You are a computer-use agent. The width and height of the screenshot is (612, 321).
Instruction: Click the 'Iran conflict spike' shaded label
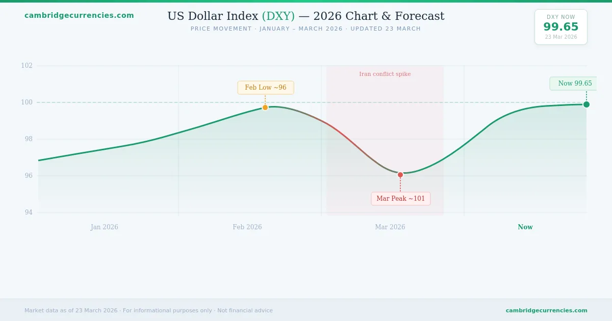(385, 74)
